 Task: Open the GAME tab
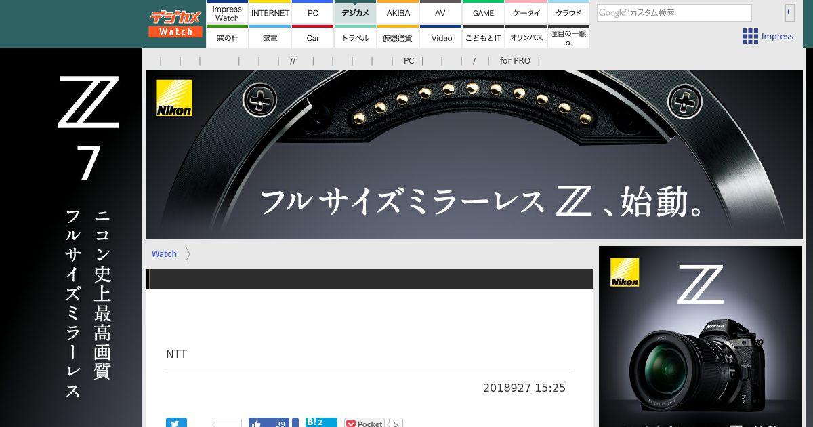coord(484,13)
